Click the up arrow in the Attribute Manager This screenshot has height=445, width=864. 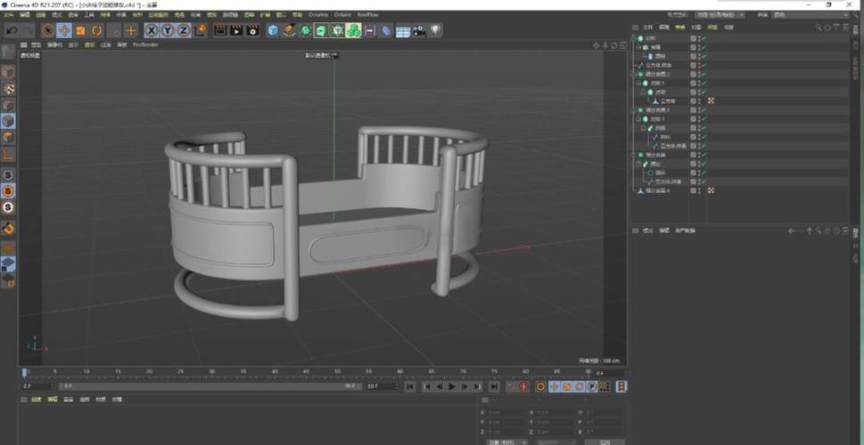(810, 231)
